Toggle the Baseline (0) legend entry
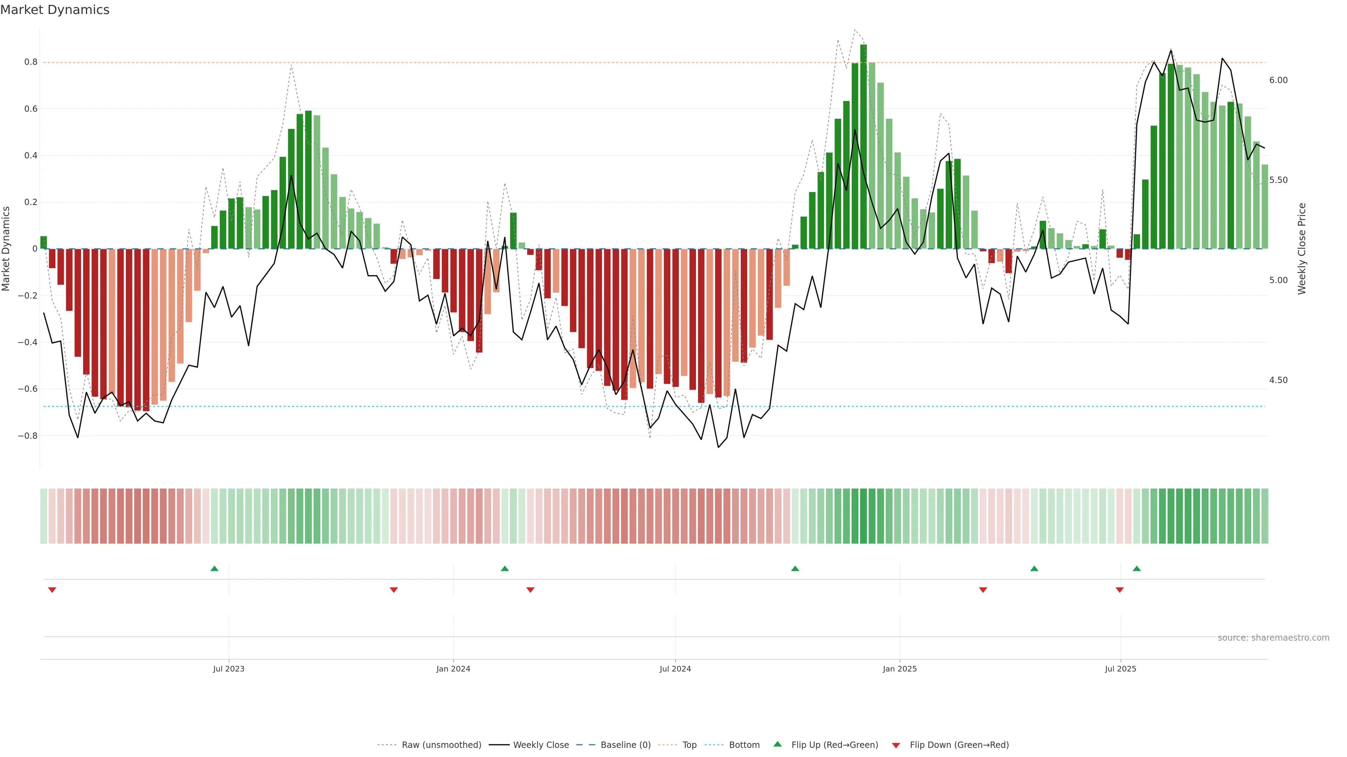This screenshot has height=757, width=1347. tap(625, 745)
